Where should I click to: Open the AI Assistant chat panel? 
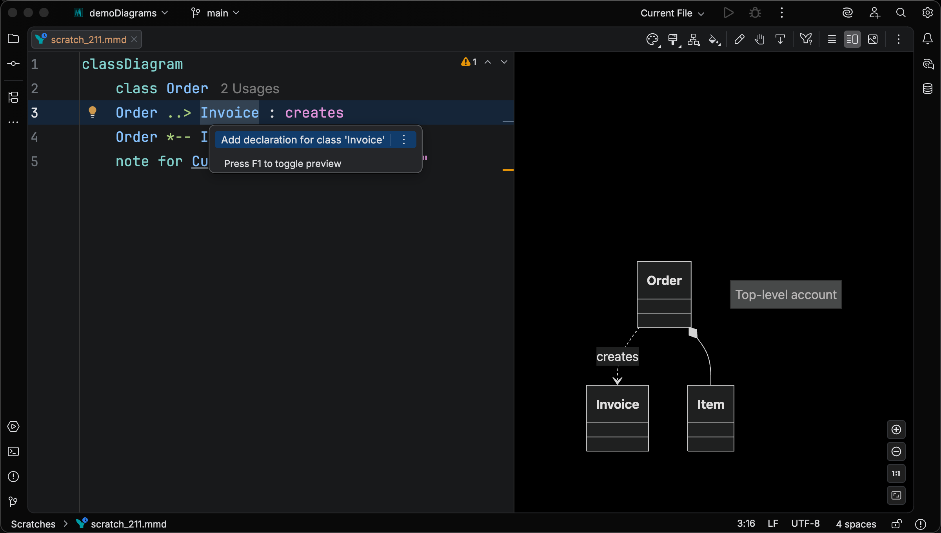[x=928, y=64]
